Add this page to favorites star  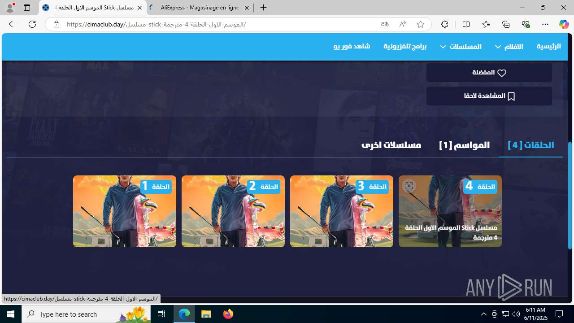pyautogui.click(x=421, y=24)
